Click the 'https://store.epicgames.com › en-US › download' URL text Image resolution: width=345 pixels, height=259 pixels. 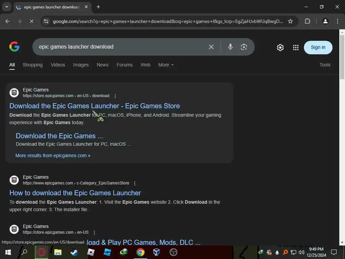[66, 96]
